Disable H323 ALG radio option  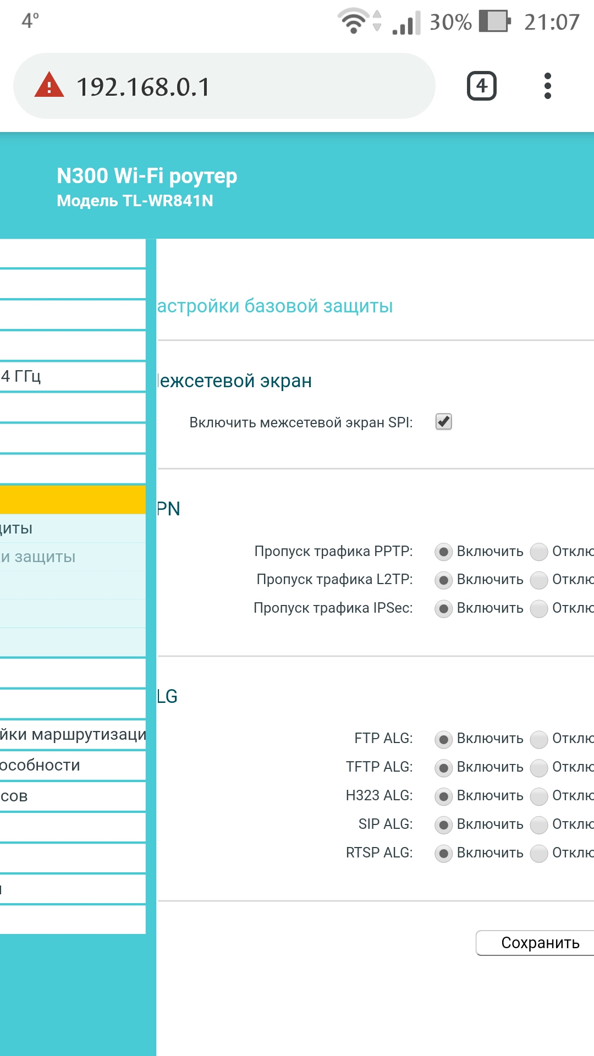click(x=539, y=796)
